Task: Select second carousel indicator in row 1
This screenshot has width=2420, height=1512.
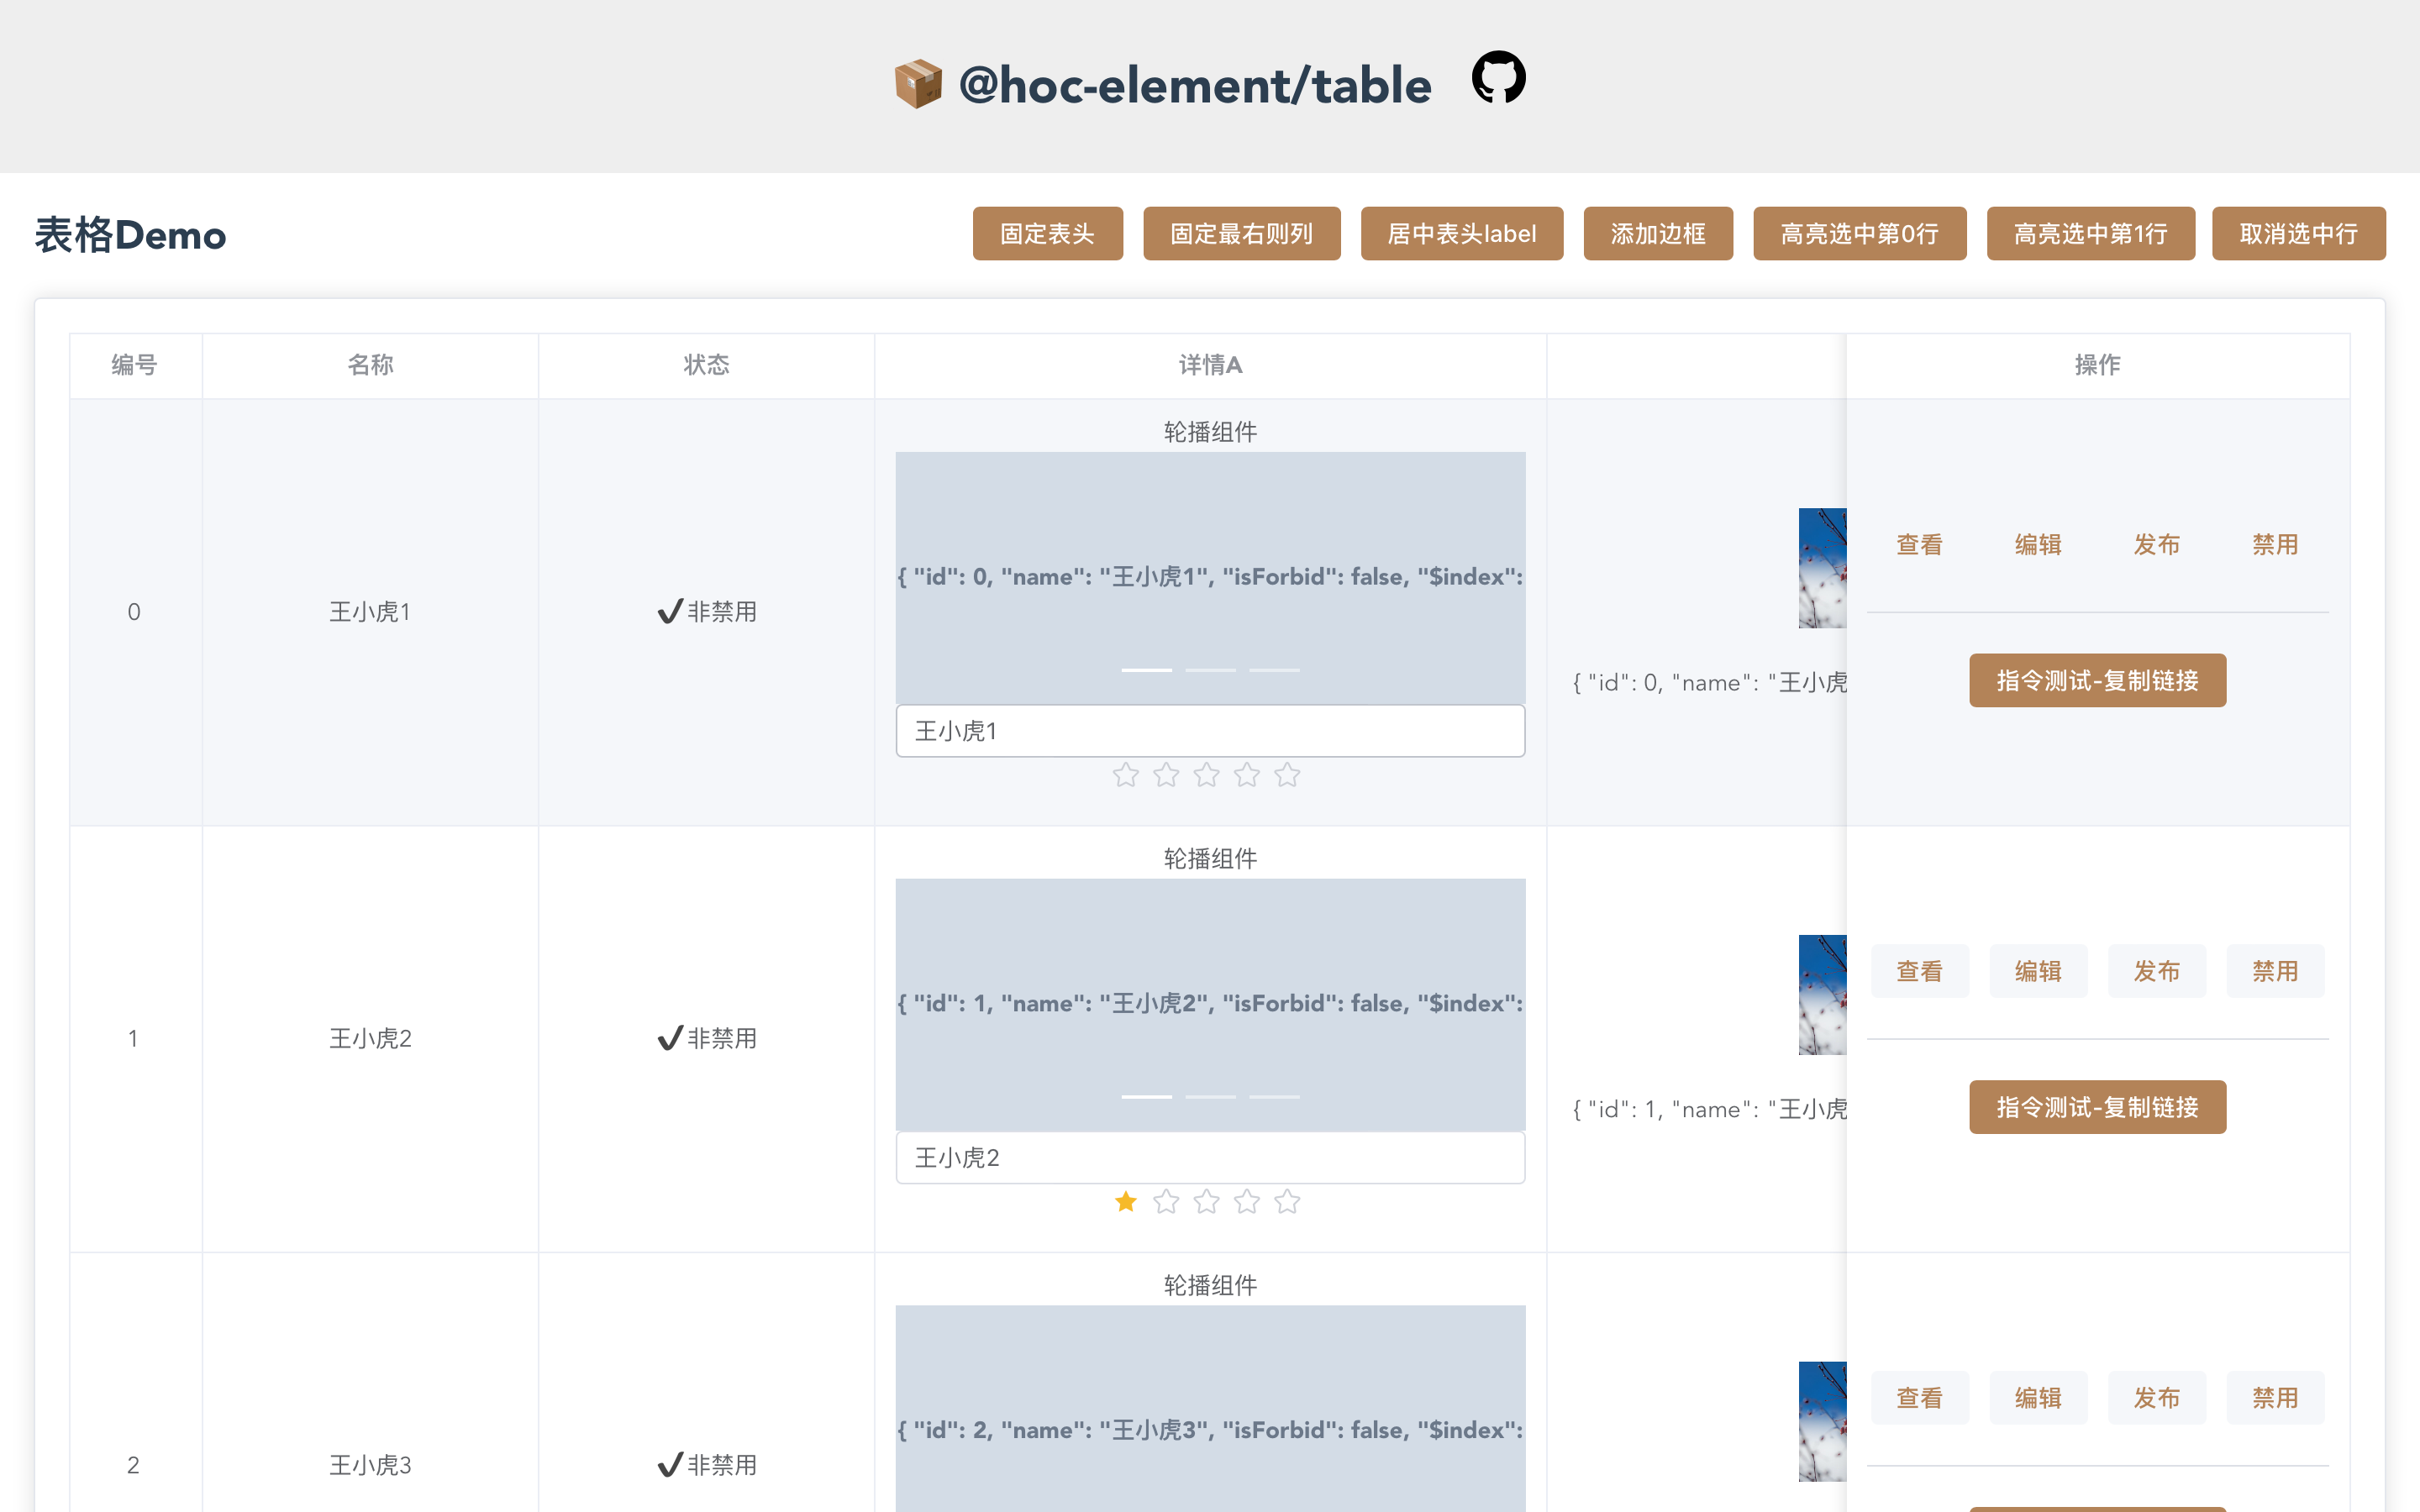Action: (1210, 1096)
